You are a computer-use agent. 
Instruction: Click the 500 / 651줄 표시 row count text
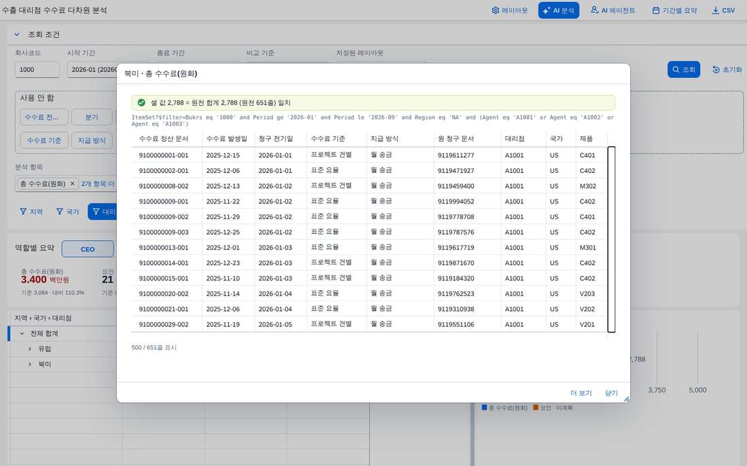(154, 347)
